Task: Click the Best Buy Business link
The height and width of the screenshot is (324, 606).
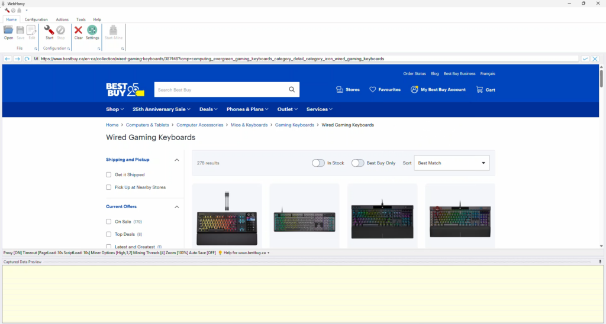Action: coord(459,74)
